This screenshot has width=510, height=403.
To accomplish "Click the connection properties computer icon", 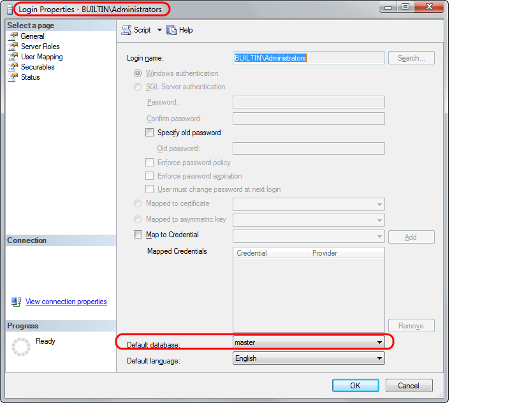I will pyautogui.click(x=16, y=302).
